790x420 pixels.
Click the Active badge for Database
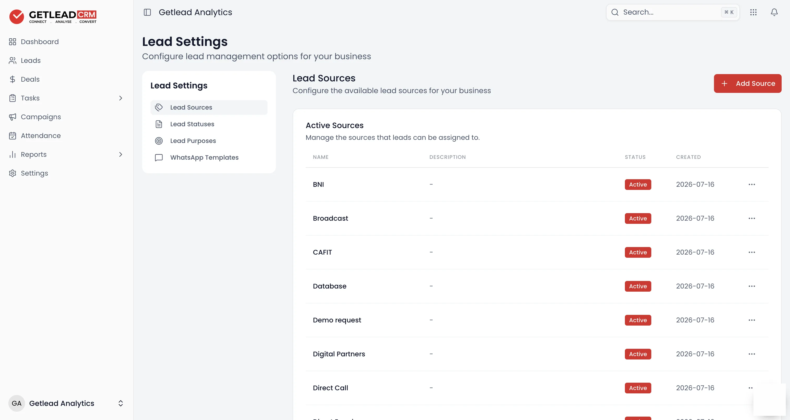tap(638, 286)
